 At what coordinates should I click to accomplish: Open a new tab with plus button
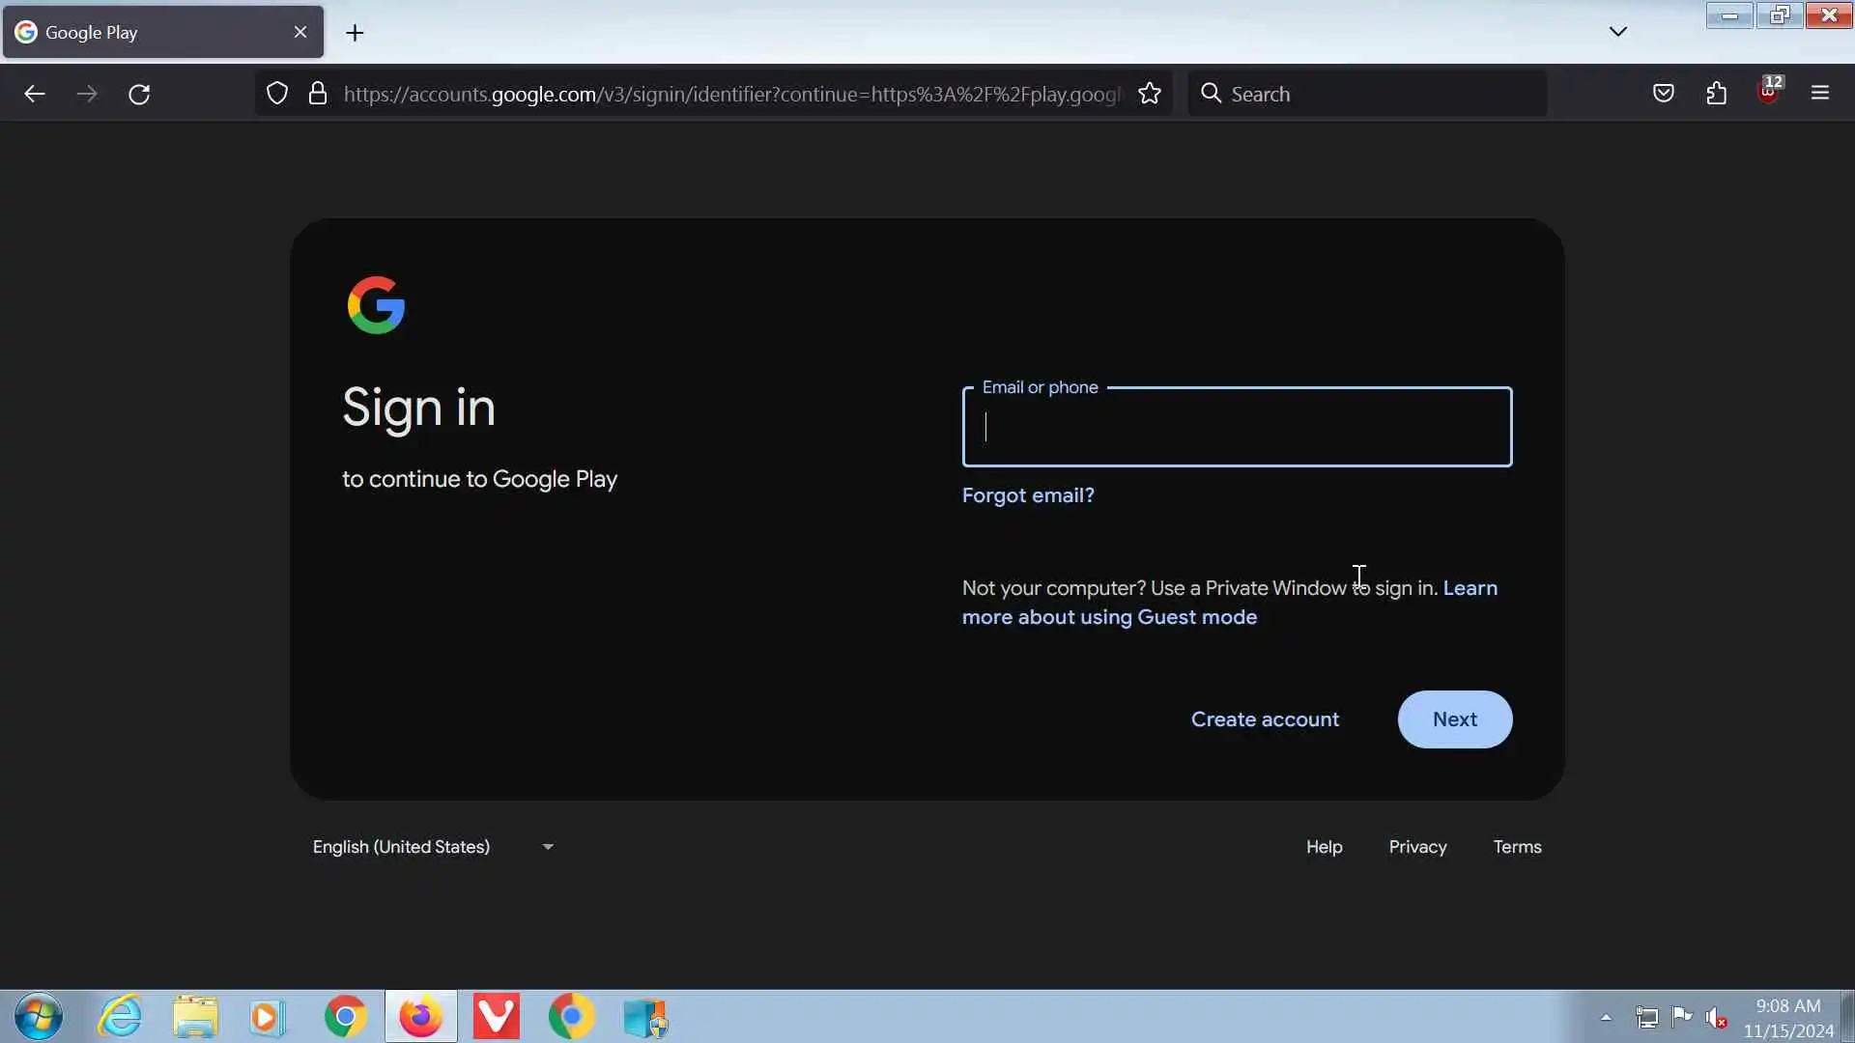coord(355,33)
